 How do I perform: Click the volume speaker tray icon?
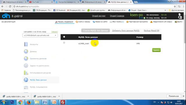pyautogui.click(x=171, y=102)
